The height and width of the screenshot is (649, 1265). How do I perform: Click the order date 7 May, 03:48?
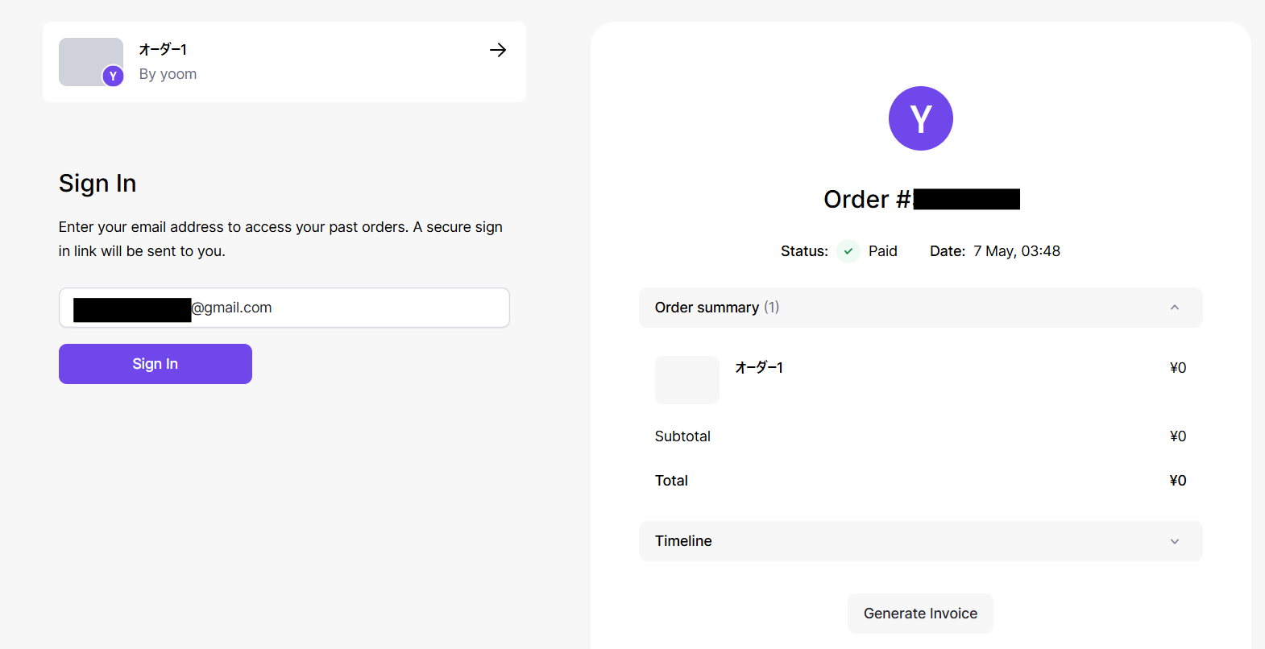click(x=1017, y=251)
